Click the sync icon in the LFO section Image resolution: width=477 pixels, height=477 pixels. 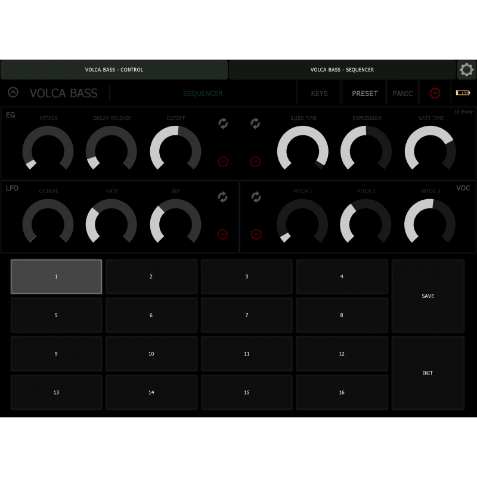(x=223, y=197)
